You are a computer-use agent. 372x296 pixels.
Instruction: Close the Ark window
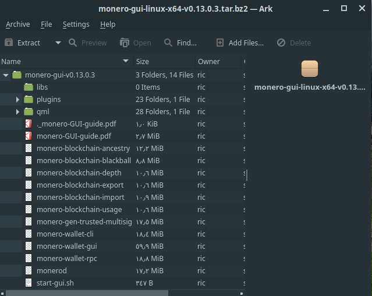point(362,8)
